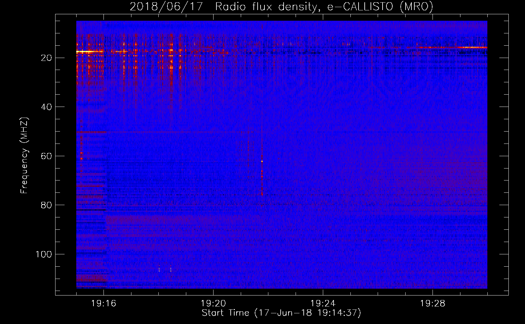Click the plot title '2018/06/17 Radio flux density, e-CALLISTO (MRO)'
This screenshot has width=525, height=324.
tap(281, 6)
